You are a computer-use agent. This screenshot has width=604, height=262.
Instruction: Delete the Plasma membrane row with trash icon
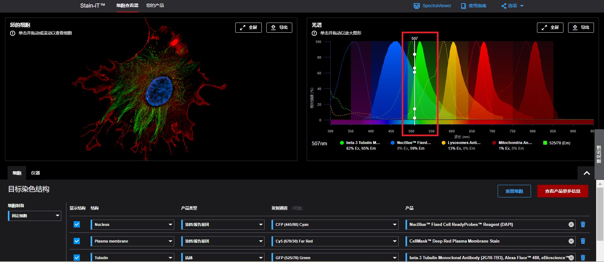583,241
